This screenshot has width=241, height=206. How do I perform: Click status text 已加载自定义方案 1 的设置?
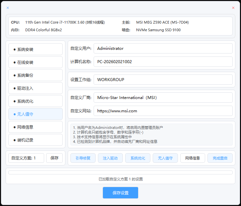coord(121,179)
